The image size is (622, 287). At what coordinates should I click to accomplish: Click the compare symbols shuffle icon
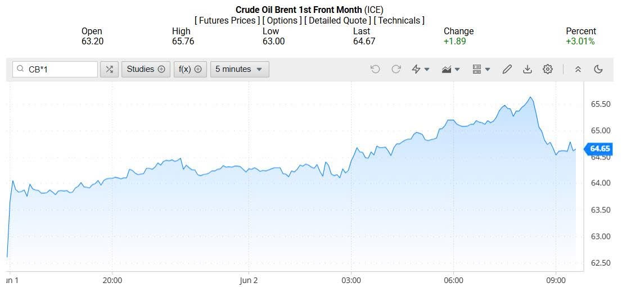pos(109,69)
